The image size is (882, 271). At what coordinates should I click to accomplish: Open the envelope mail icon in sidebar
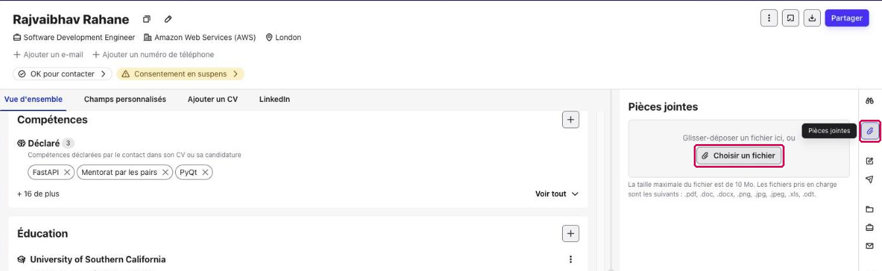pos(869,246)
